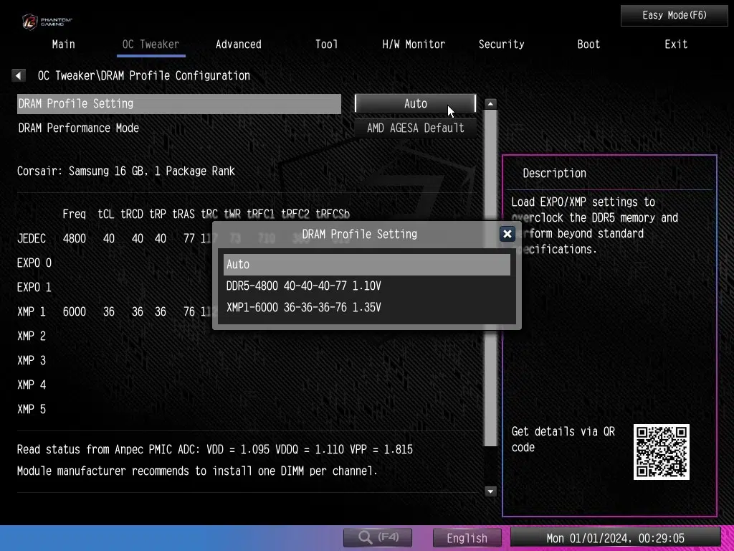
Task: Click the date and time display
Action: 615,537
